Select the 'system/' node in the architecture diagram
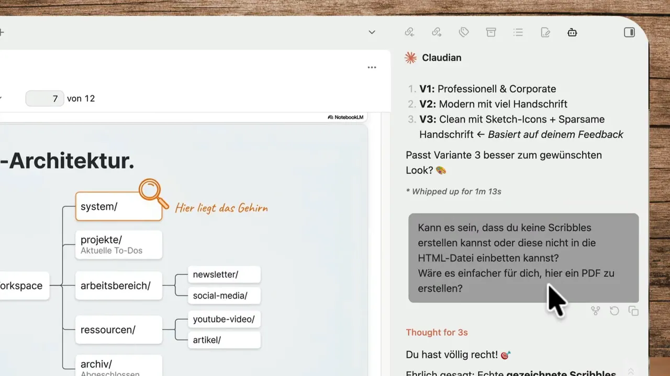The height and width of the screenshot is (376, 670). pos(119,206)
